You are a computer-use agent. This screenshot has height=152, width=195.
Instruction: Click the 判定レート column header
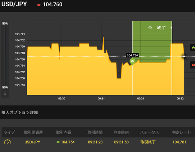pyautogui.click(x=182, y=132)
